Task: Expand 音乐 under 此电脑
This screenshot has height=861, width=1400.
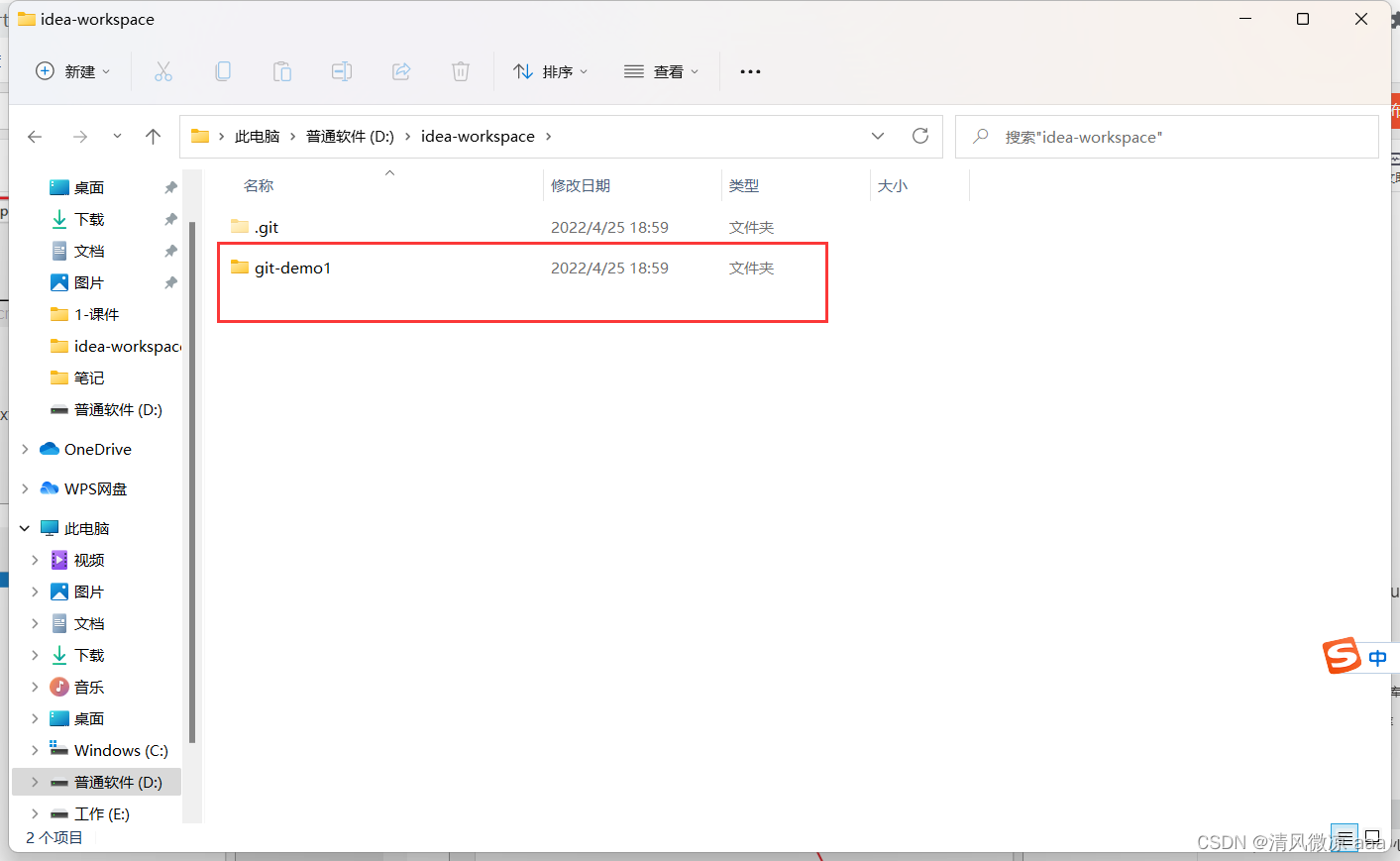Action: coord(35,687)
